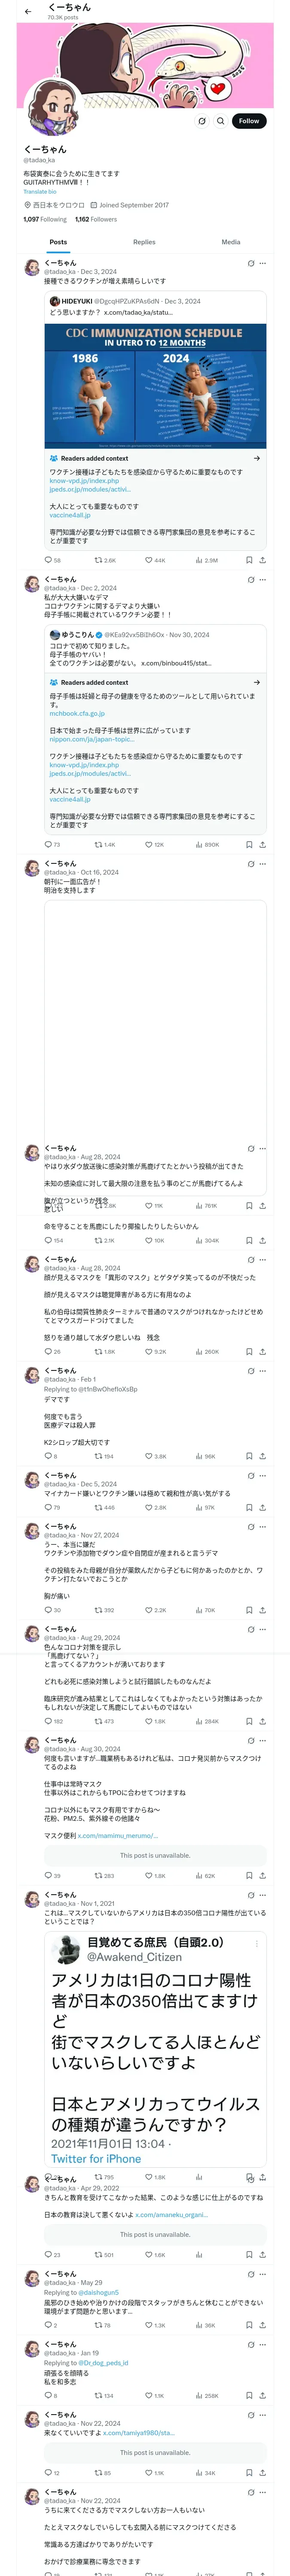
Task: Share the Dec 2, 2024 post
Action: (262, 844)
